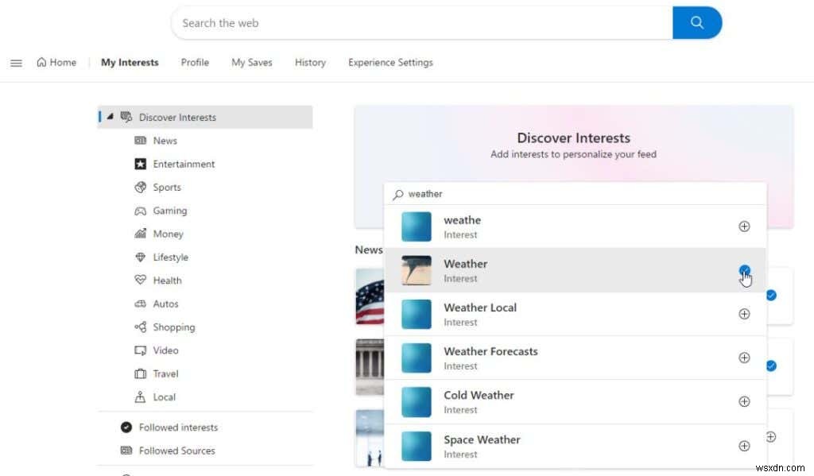Click the Local map pin icon
The image size is (814, 476).
140,397
